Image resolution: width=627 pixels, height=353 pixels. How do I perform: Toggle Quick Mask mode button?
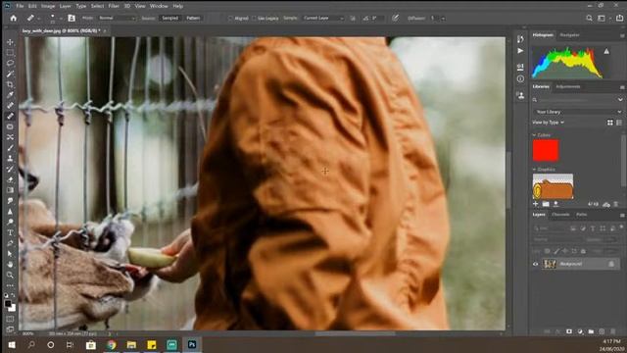pos(11,319)
